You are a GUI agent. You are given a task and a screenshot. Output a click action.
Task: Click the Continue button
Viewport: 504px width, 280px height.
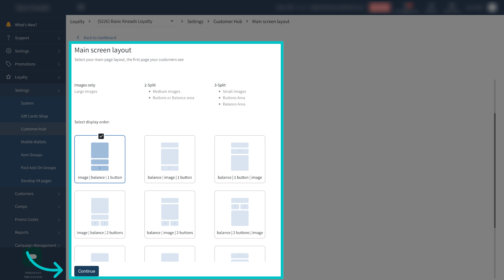click(86, 271)
